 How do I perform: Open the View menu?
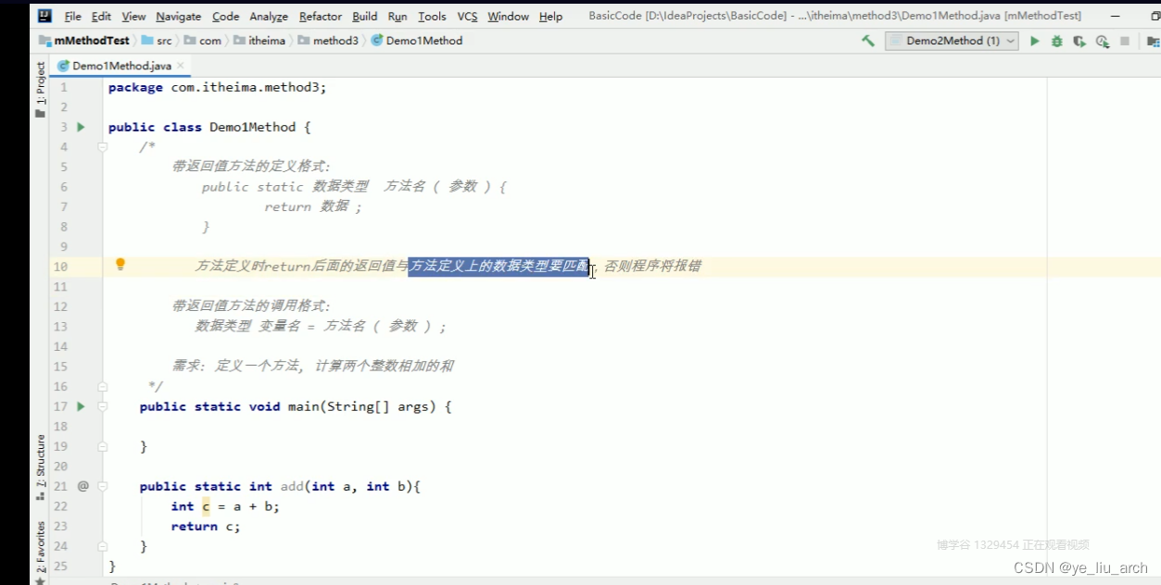click(x=133, y=17)
